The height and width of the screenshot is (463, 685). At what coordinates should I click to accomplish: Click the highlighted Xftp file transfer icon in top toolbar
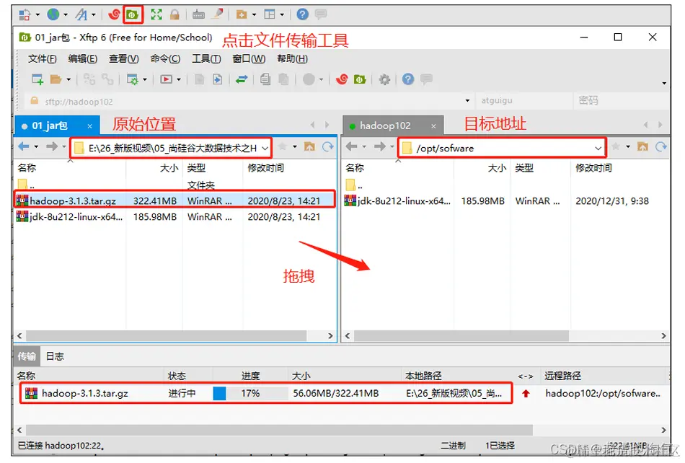133,15
